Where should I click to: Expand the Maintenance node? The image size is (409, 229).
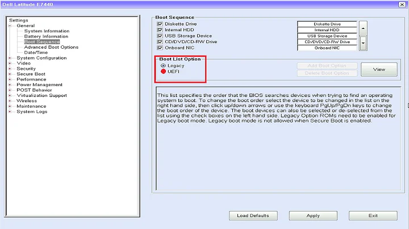tap(10, 106)
